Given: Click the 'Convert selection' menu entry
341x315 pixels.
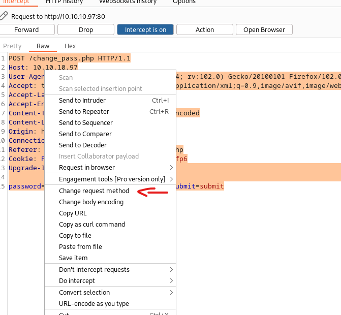Looking at the screenshot, I should (x=110, y=293).
